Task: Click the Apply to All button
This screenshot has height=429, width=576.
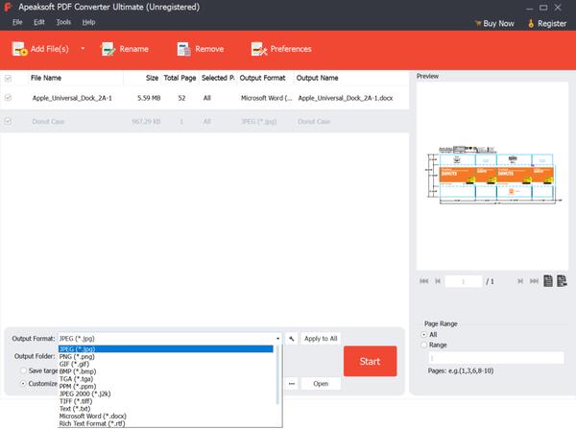Action: (x=320, y=339)
